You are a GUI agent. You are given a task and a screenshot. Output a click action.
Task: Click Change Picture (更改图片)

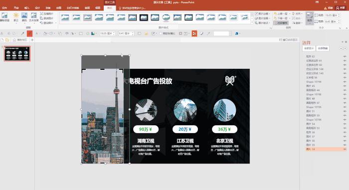(47, 18)
